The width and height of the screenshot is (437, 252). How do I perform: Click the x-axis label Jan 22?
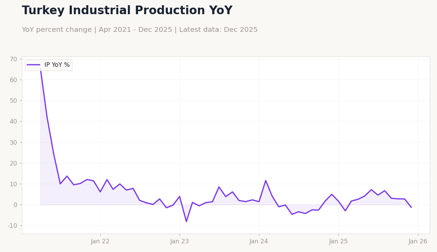point(100,242)
